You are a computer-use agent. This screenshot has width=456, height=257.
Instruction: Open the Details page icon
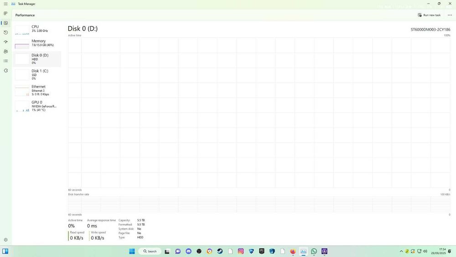[x=5, y=61]
